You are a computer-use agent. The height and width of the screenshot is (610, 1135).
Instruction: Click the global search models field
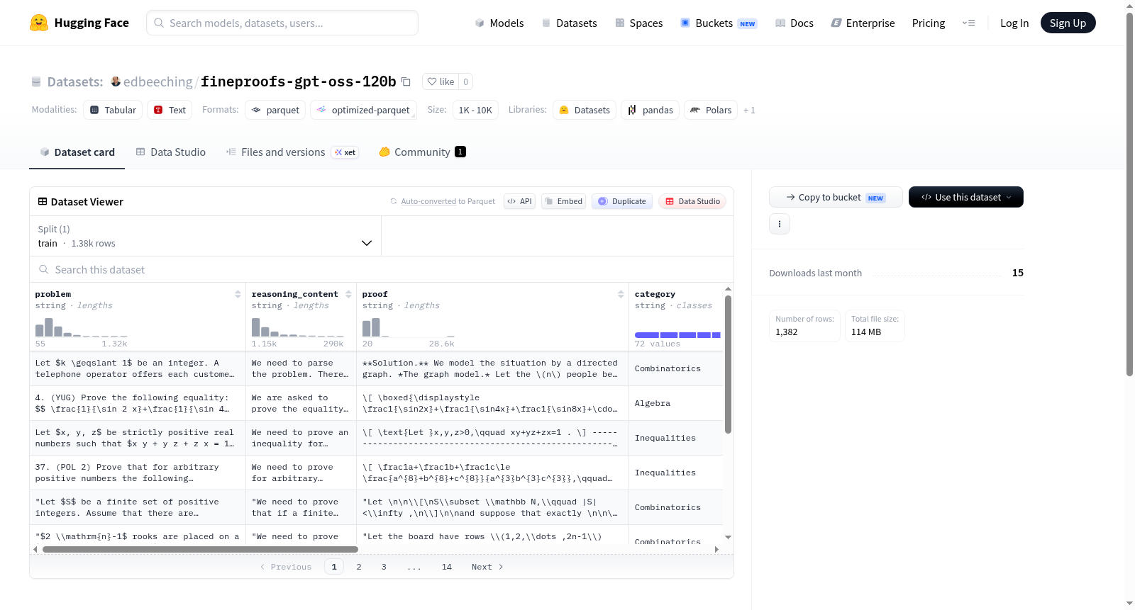pos(282,23)
